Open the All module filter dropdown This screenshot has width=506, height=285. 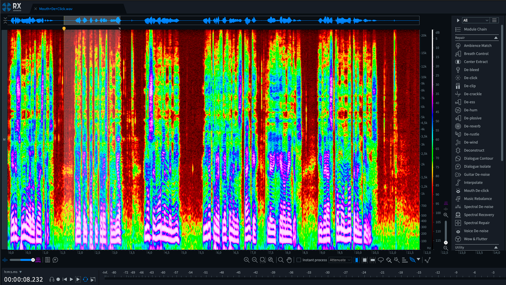pos(476,20)
